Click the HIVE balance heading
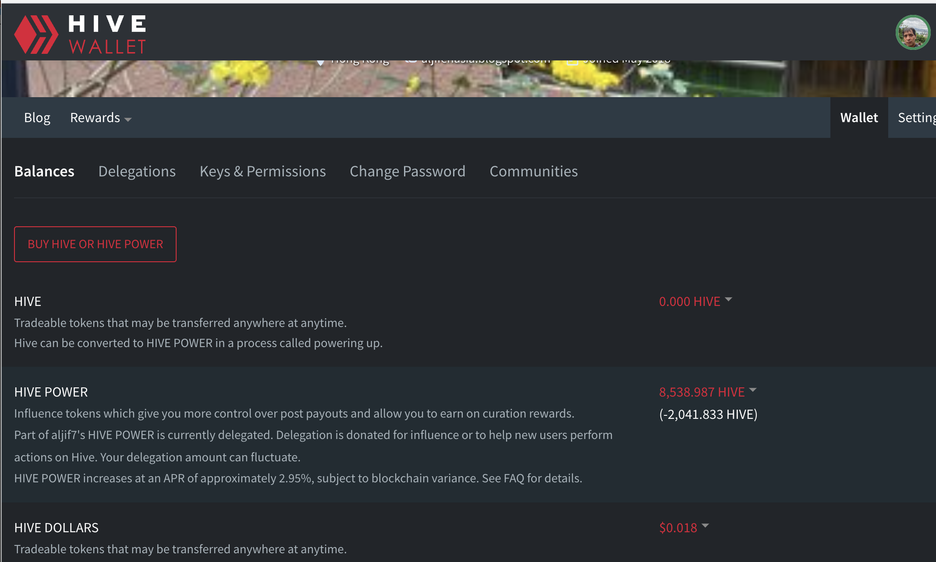The height and width of the screenshot is (562, 936). click(28, 301)
